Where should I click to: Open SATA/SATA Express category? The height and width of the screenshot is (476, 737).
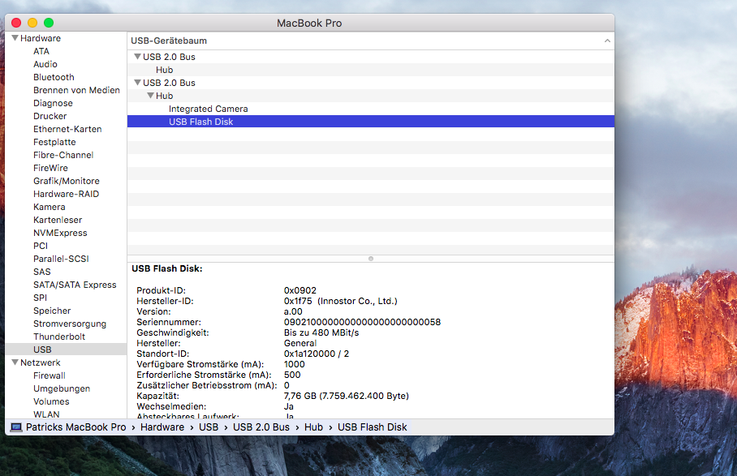point(75,285)
